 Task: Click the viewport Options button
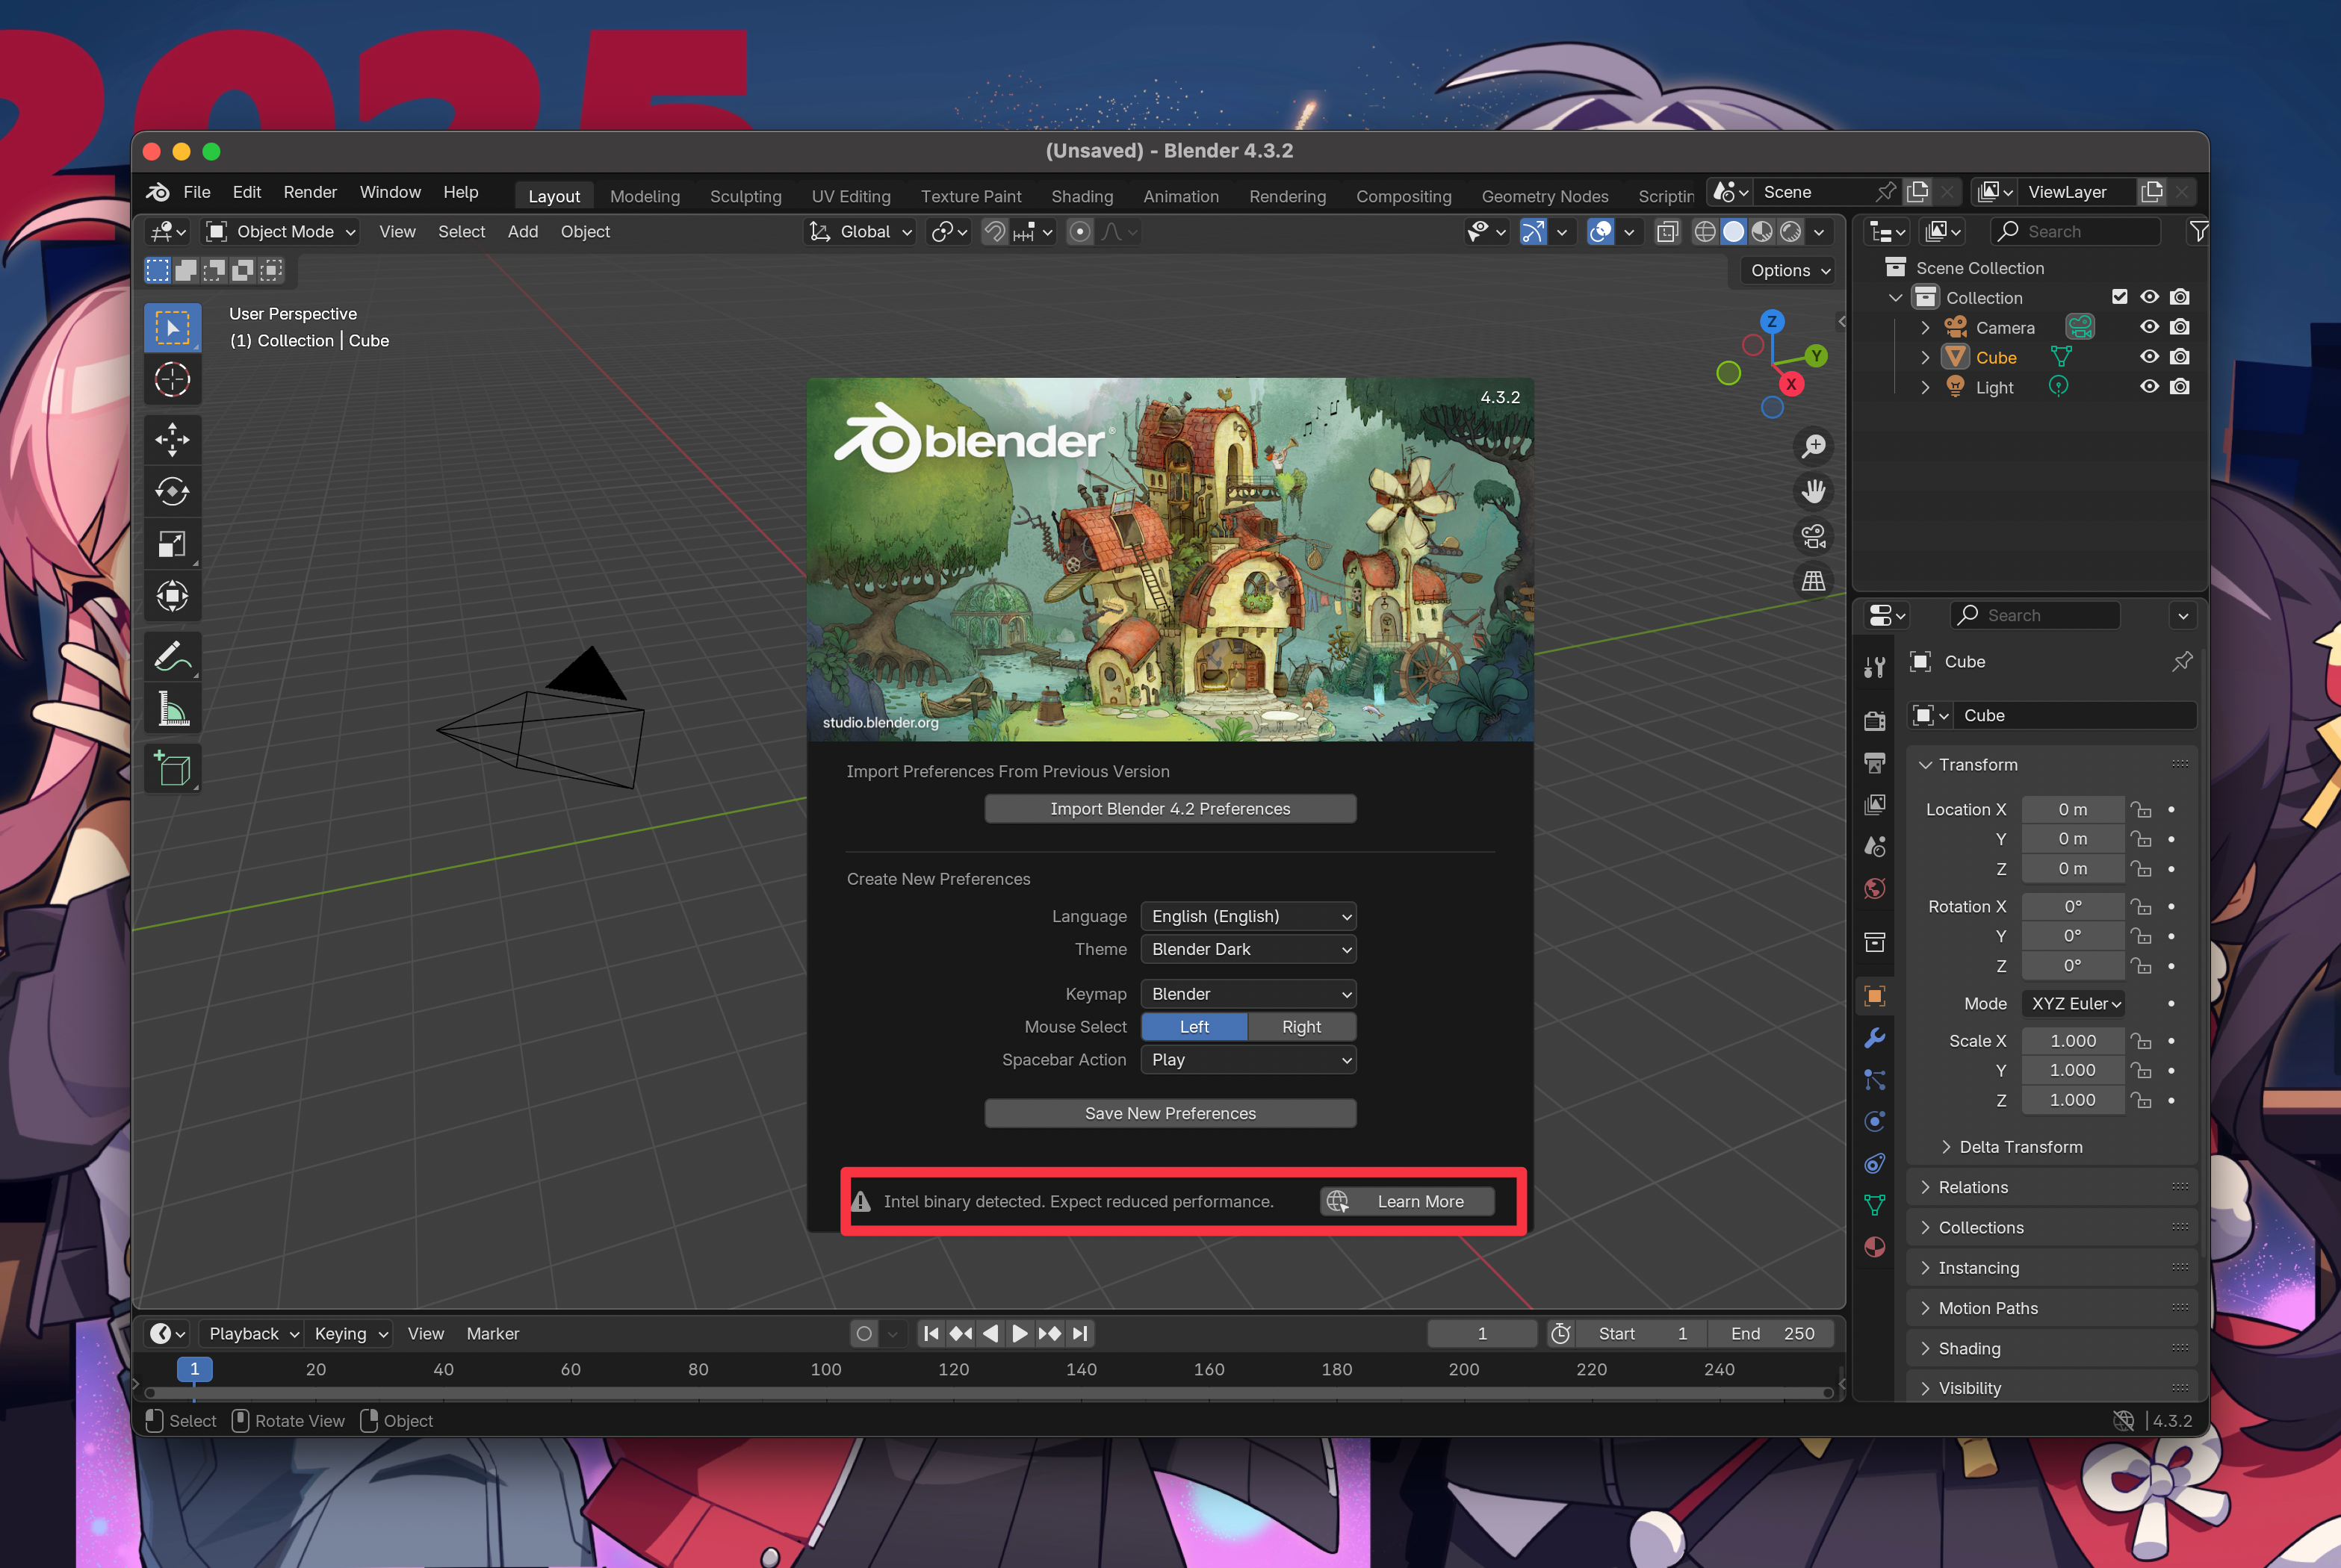point(1789,271)
